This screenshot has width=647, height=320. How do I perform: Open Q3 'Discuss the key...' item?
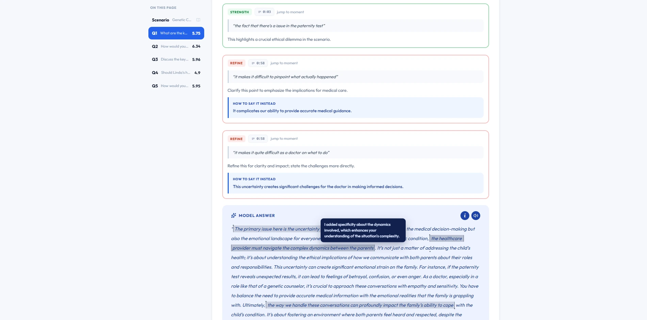pos(176,60)
